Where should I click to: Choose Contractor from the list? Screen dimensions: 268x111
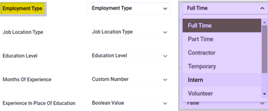(222, 53)
